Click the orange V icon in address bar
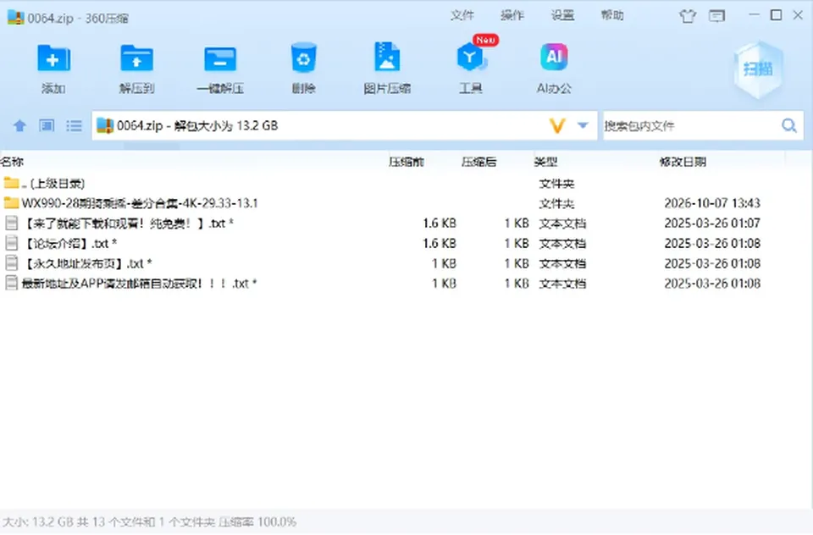Image resolution: width=813 pixels, height=535 pixels. [557, 125]
